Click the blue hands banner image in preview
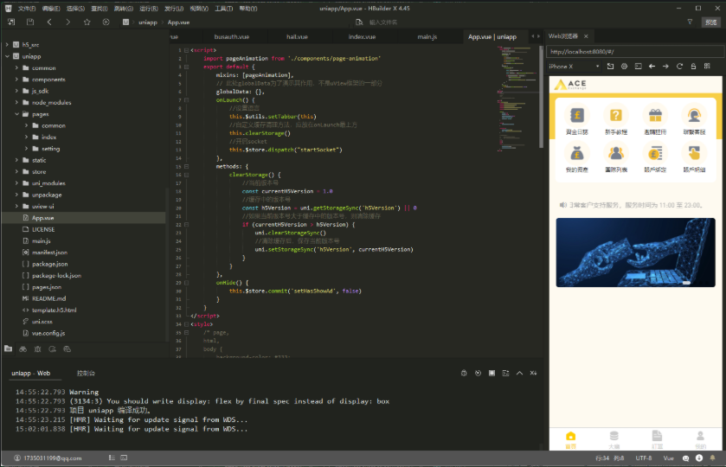The height and width of the screenshot is (467, 726). coord(635,253)
